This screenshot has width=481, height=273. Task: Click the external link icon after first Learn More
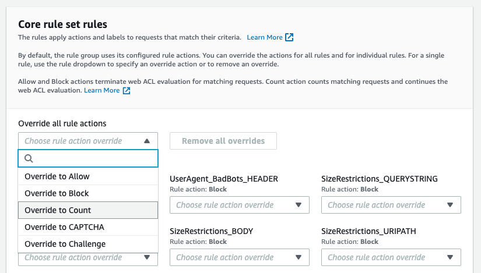pyautogui.click(x=289, y=37)
